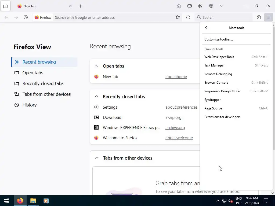Click the email link envelope icon

(190, 6)
